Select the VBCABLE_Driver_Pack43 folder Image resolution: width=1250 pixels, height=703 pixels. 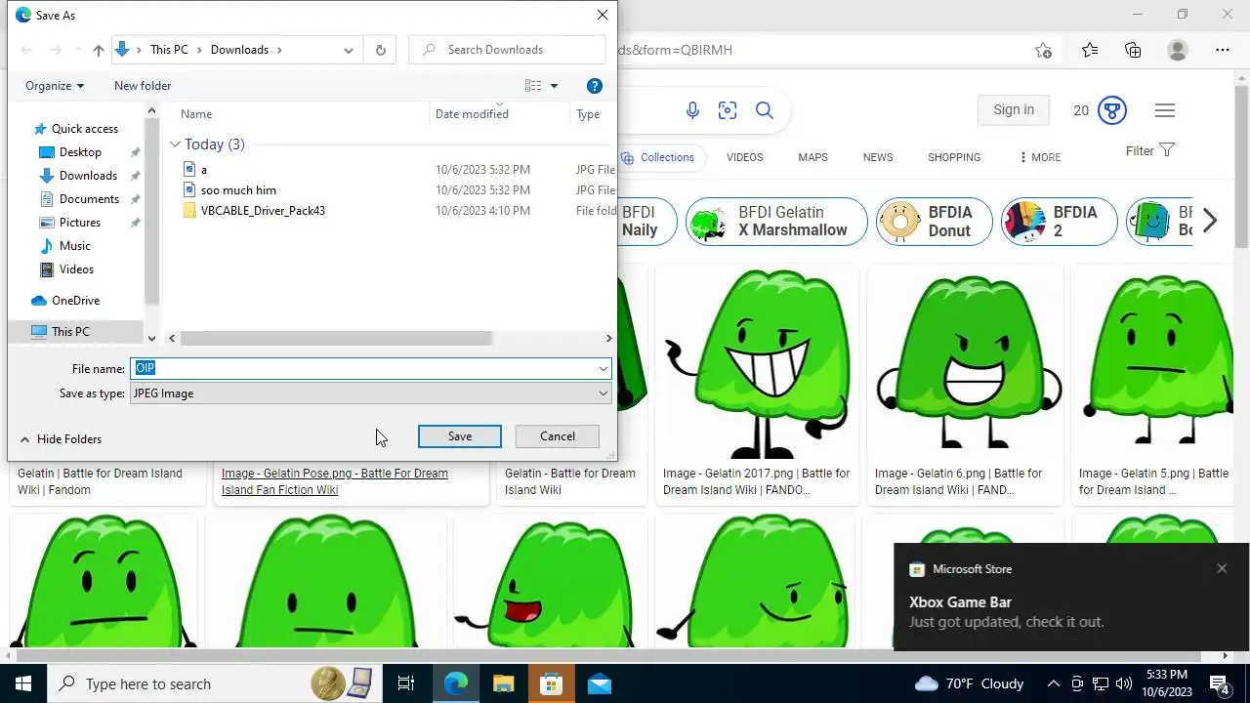click(x=263, y=211)
